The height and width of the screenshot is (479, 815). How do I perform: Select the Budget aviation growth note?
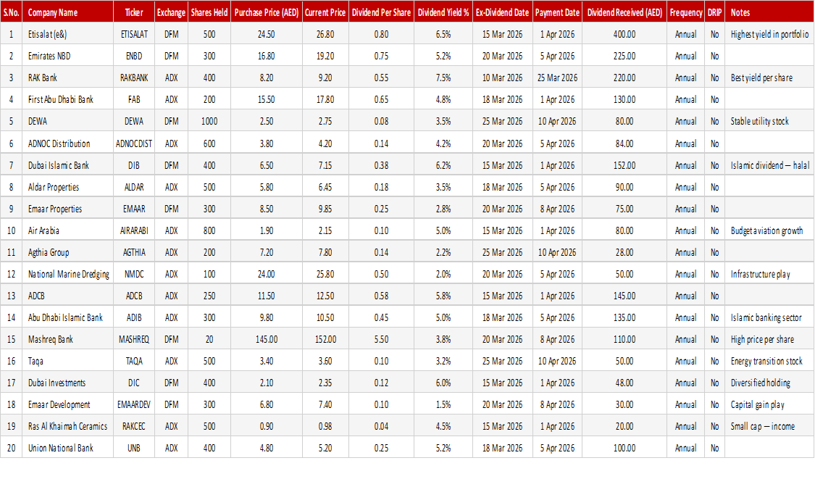[769, 230]
